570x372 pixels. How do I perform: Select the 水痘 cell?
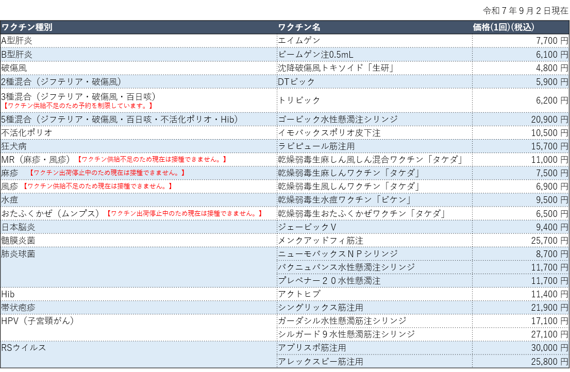pyautogui.click(x=139, y=200)
